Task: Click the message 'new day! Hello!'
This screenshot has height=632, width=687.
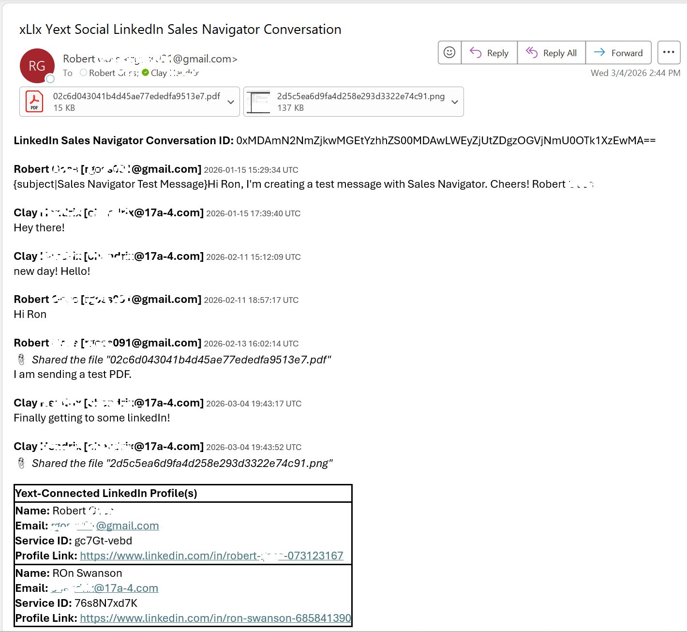Action: tap(52, 271)
